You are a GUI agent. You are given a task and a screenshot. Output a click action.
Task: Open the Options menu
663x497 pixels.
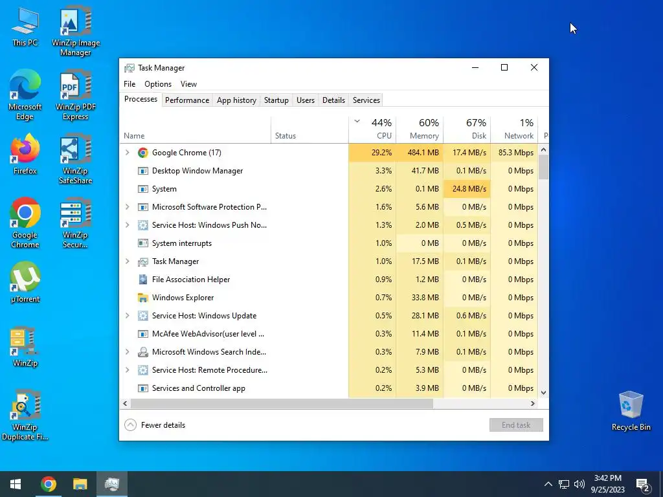pyautogui.click(x=158, y=84)
